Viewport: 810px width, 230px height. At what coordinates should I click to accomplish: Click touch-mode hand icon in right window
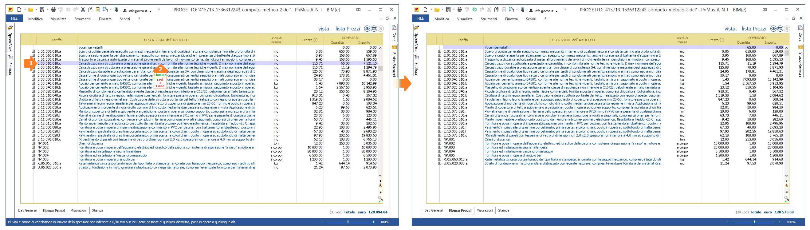point(523,10)
